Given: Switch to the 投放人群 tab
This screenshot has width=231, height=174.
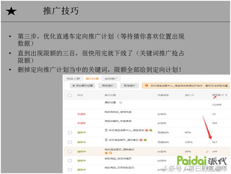Looking at the screenshot, I should [x=73, y=78].
